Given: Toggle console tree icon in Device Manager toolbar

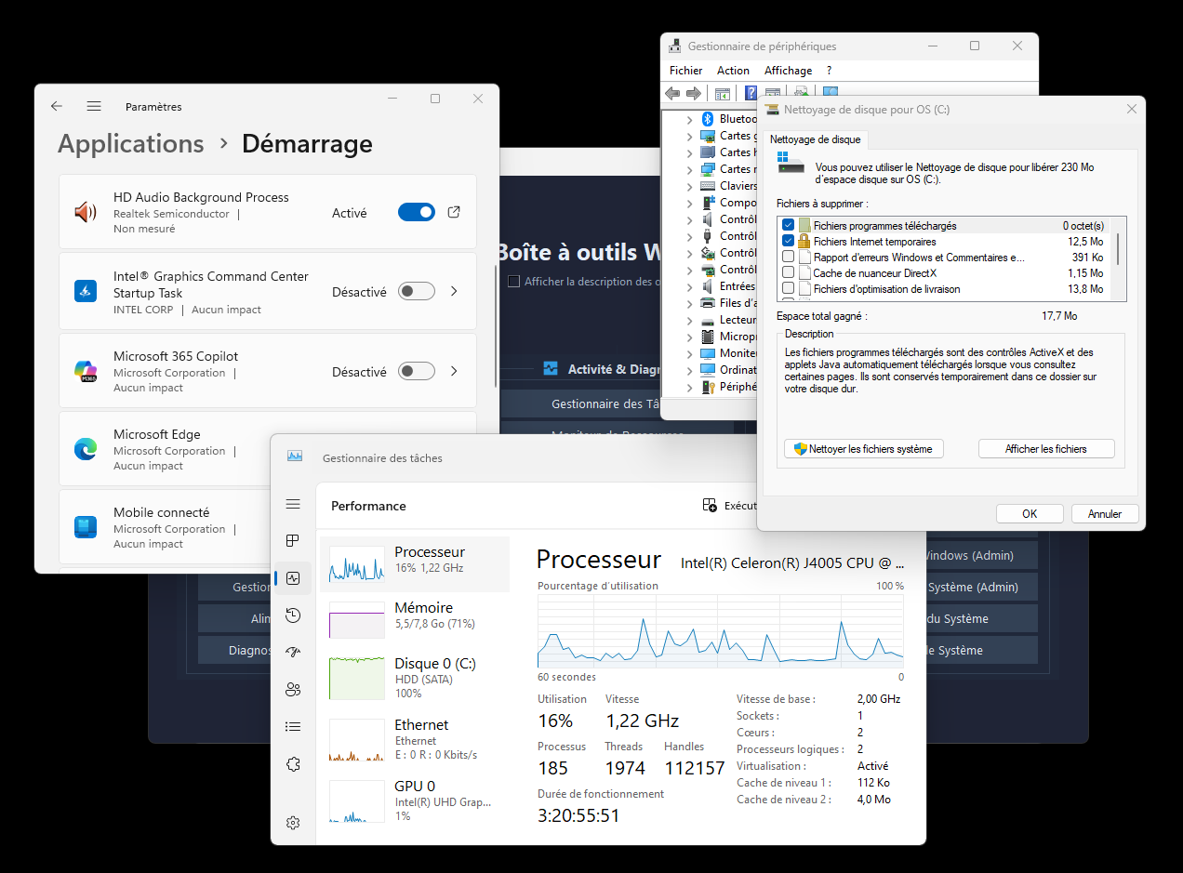Looking at the screenshot, I should (722, 93).
